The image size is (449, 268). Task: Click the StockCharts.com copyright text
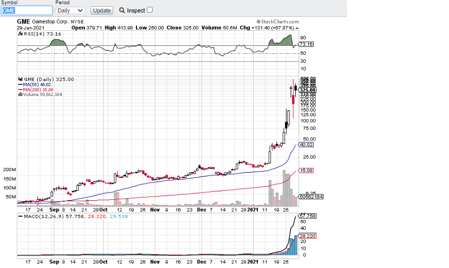(278, 21)
